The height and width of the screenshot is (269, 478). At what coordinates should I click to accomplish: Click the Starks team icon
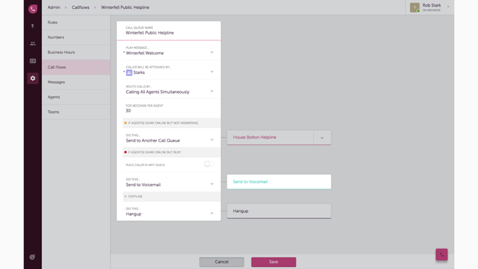pos(129,72)
